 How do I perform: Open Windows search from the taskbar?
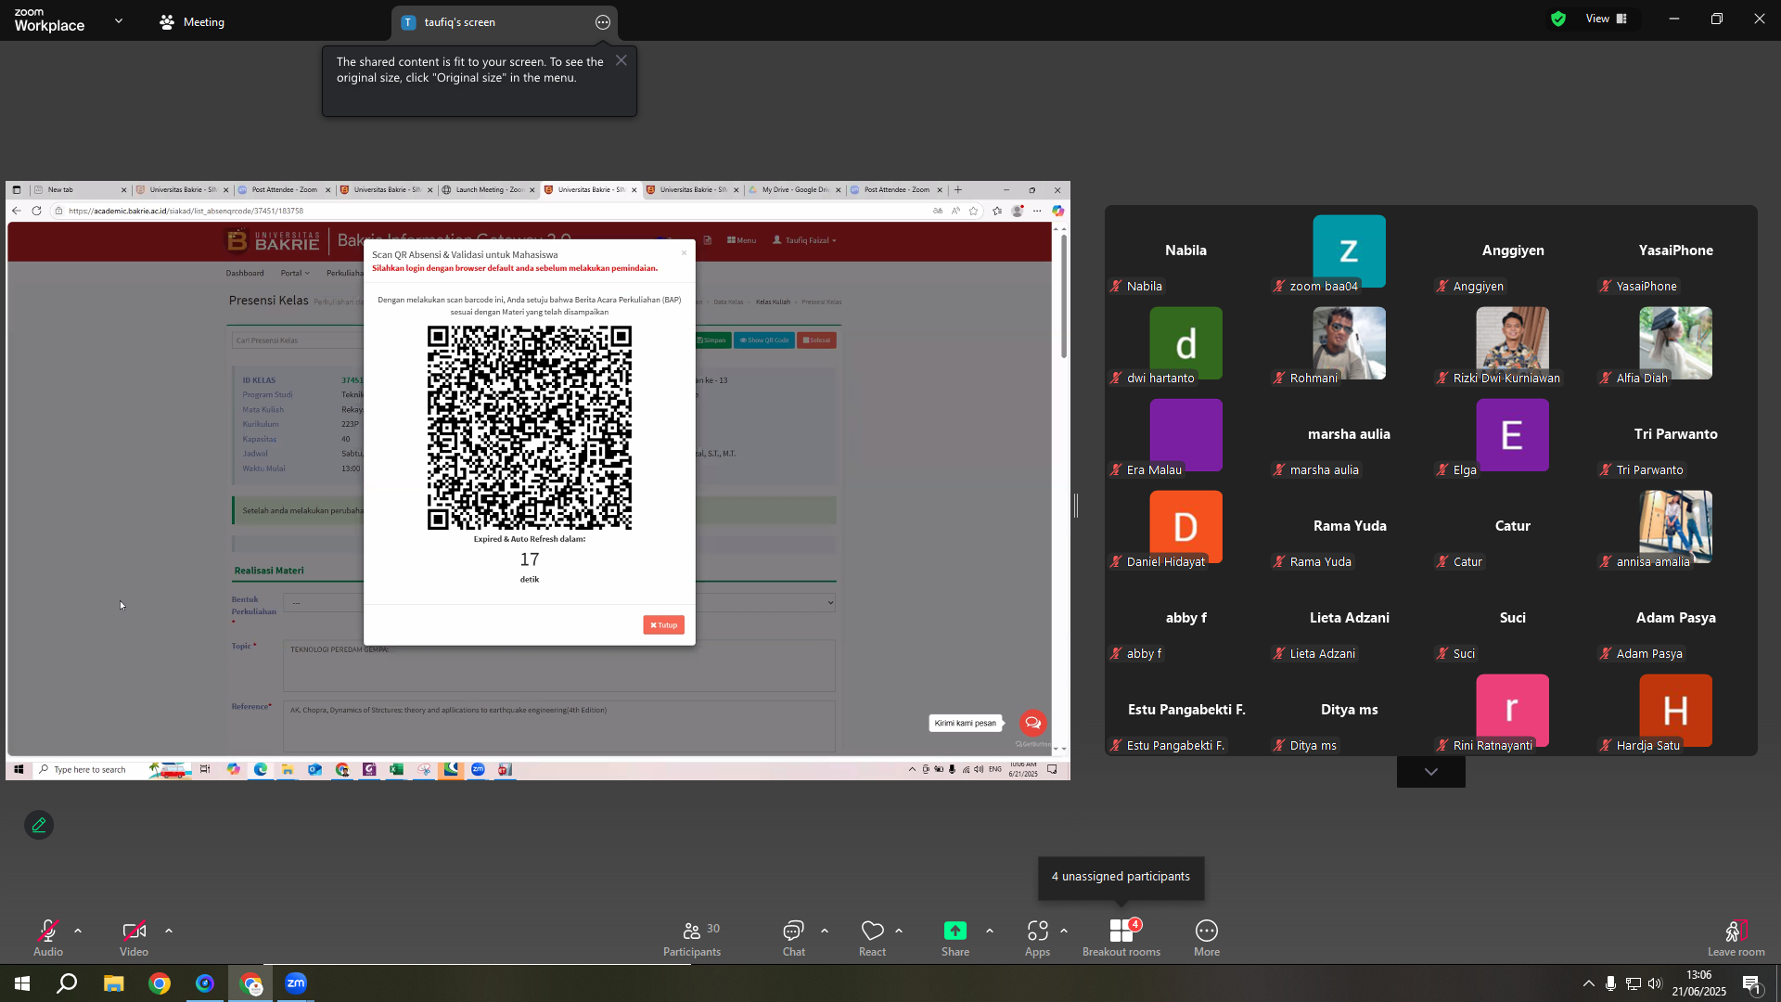click(x=67, y=983)
